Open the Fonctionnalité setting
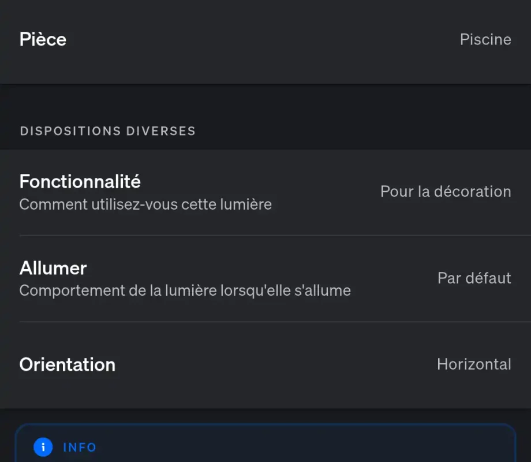Image resolution: width=531 pixels, height=462 pixels. (x=80, y=181)
